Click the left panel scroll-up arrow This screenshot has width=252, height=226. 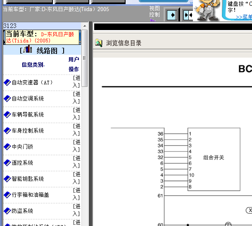point(85,26)
